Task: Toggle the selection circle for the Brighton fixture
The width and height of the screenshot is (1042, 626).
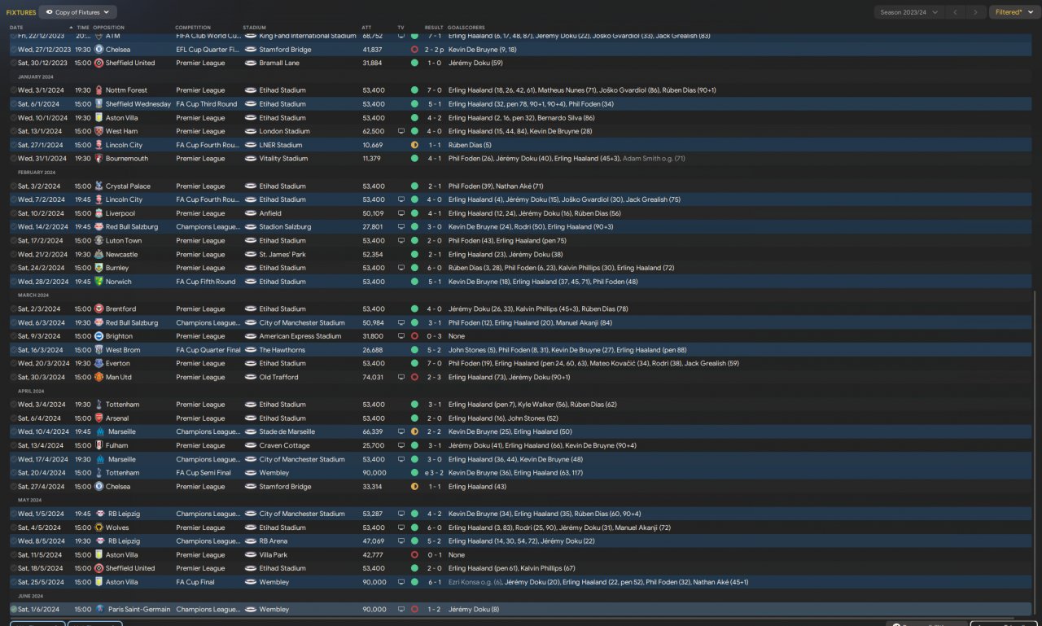Action: 14,336
